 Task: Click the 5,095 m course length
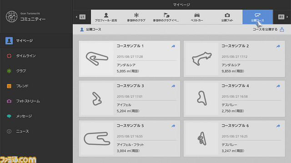click(x=128, y=71)
